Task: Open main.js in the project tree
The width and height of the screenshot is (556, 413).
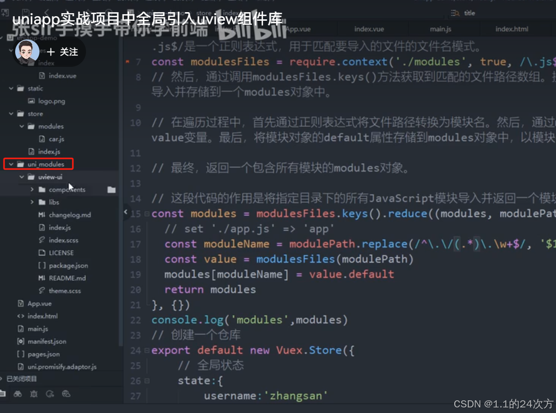Action: [x=37, y=329]
